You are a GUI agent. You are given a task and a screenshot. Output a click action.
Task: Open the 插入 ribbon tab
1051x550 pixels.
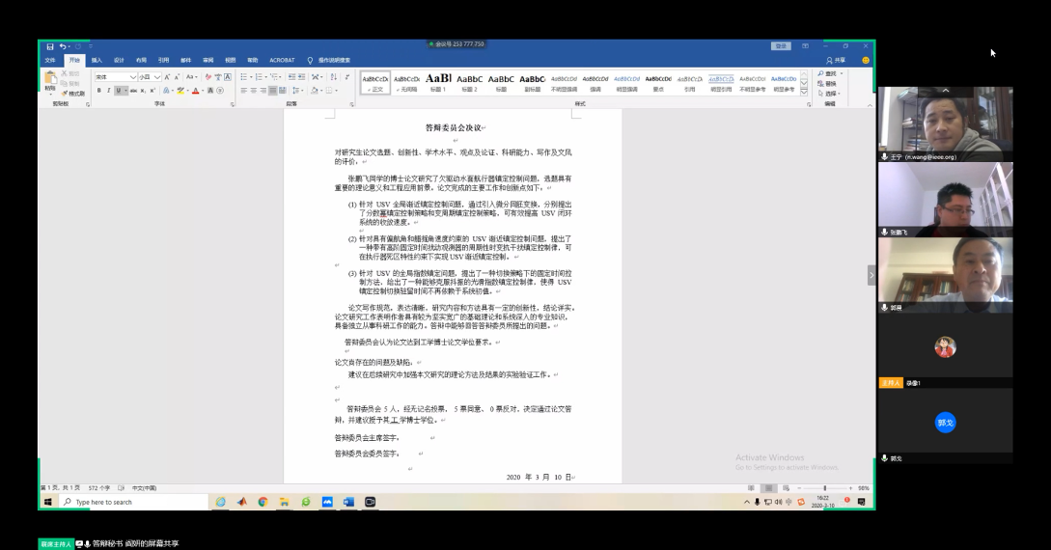pos(97,60)
